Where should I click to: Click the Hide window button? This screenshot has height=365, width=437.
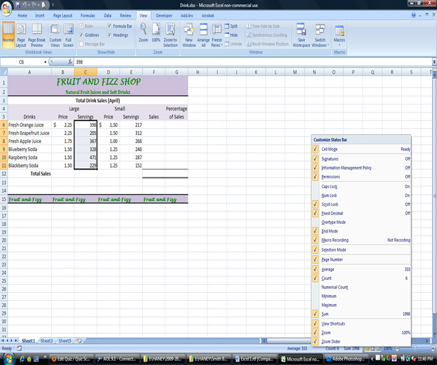[231, 35]
